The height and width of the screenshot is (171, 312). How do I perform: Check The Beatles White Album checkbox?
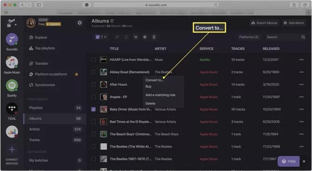93,146
